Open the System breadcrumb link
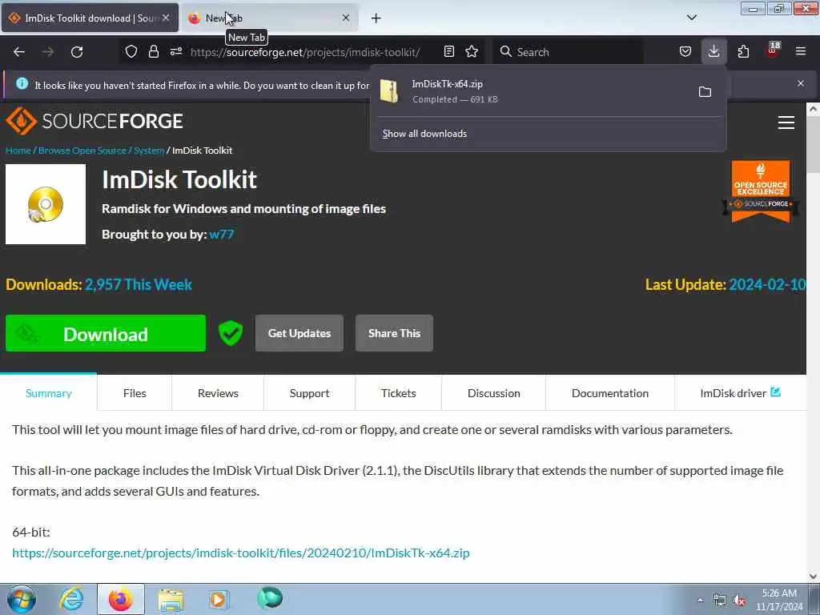 click(x=149, y=151)
